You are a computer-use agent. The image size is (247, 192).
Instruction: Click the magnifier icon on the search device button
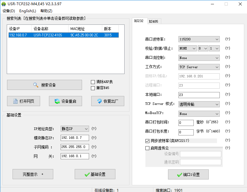click(x=36, y=85)
